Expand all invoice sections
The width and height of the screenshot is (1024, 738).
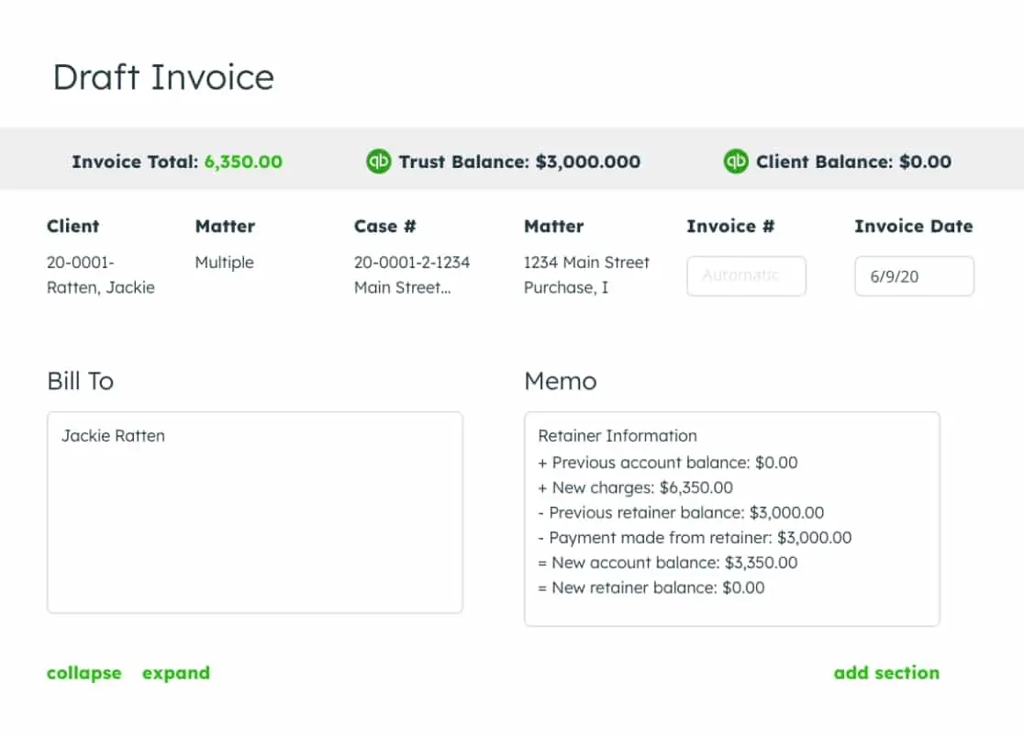point(176,673)
